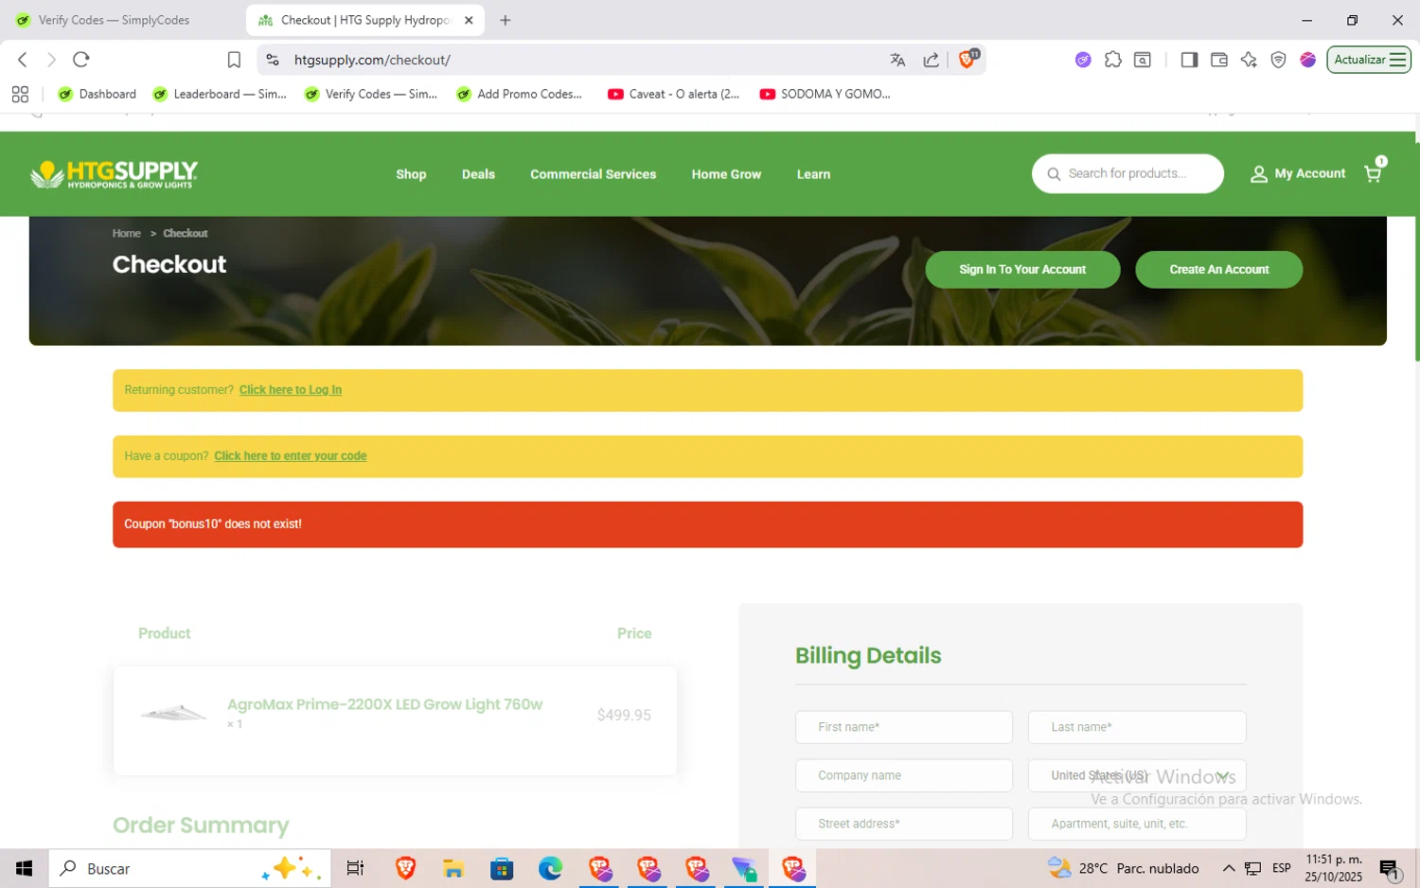Click the Street address field
Viewport: 1420px width, 888px height.
pos(904,824)
